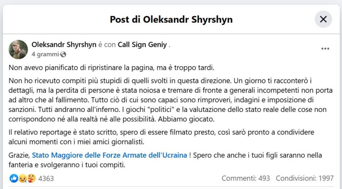
Task: Click the 'Post di Oleksandr Shyrshyn' dialog title
Action: 171,19
